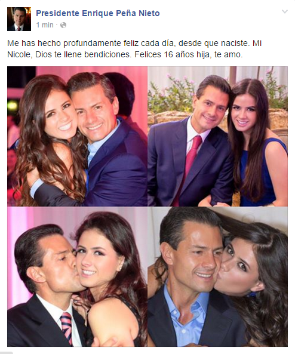The height and width of the screenshot is (354, 295).
Task: Check post visibility via the globe symbol
Action: click(63, 25)
